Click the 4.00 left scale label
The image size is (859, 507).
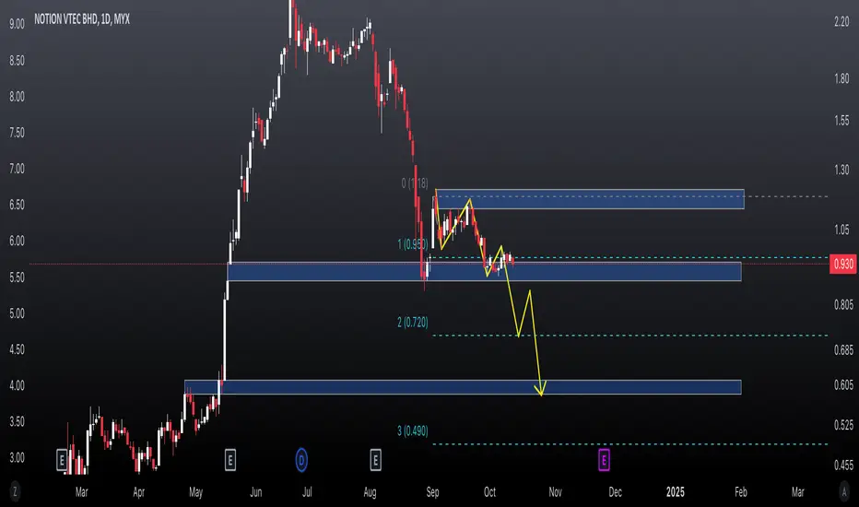17,385
